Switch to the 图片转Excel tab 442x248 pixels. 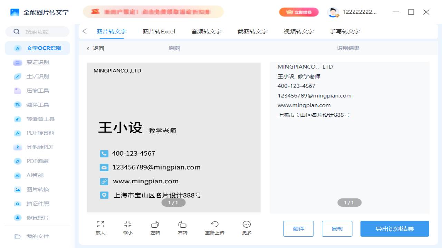click(158, 31)
